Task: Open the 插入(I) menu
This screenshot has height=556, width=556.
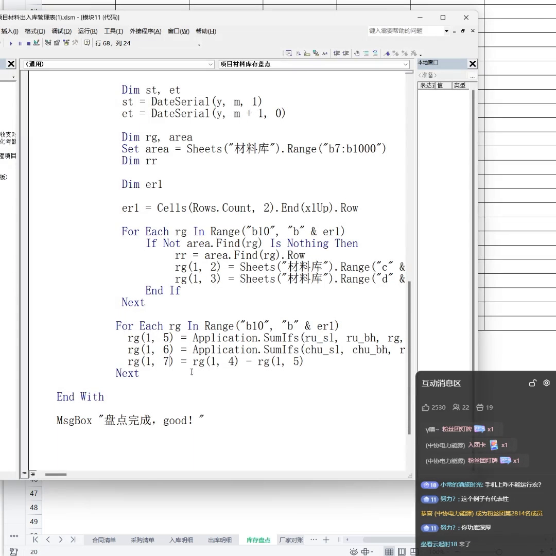Action: [x=10, y=31]
